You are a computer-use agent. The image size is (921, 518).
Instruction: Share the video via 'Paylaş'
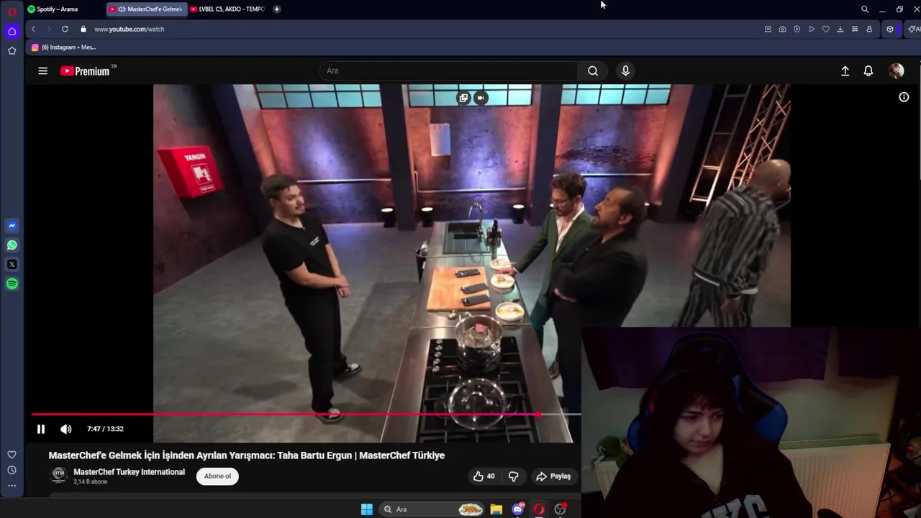tap(553, 476)
